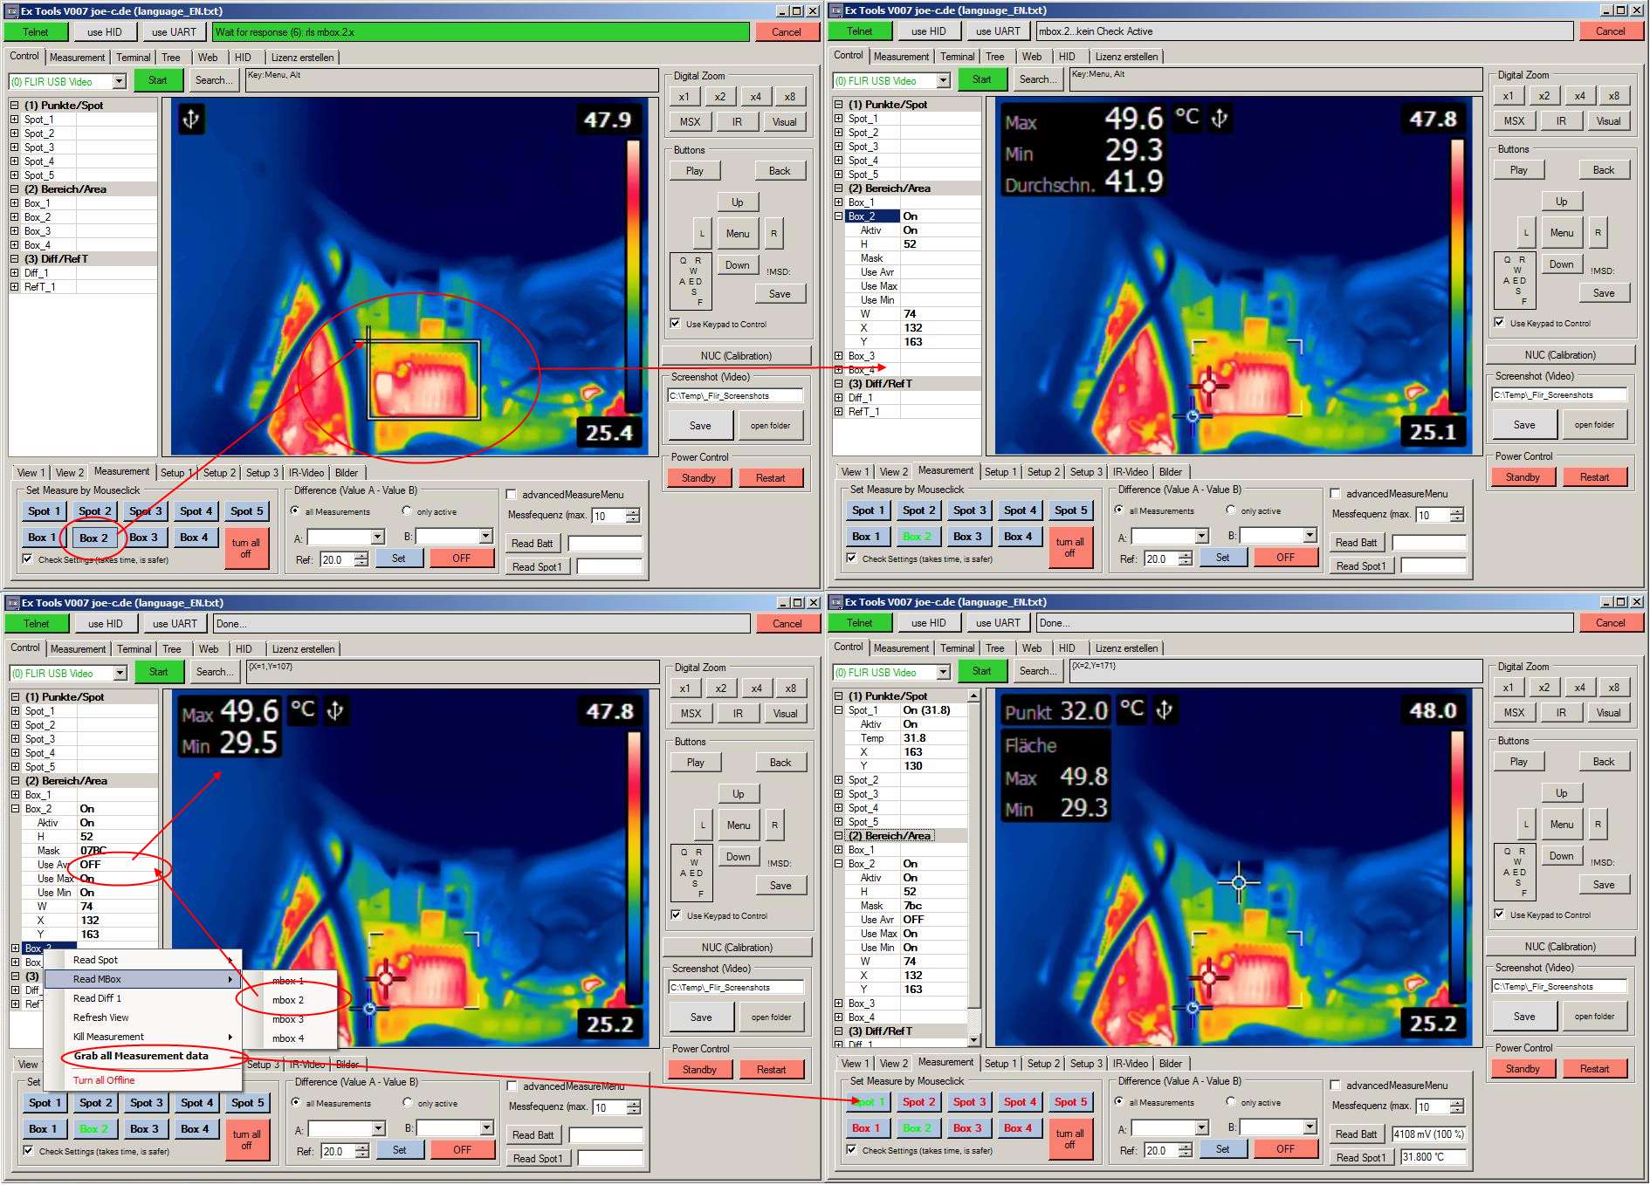1650x1185 pixels.
Task: Click the red hot-spot crosshair in top-right thermal image
Action: 1209,385
